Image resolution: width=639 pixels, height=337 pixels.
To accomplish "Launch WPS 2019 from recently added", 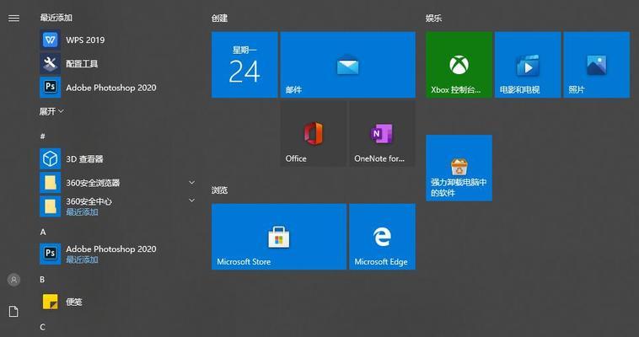I will tap(118, 40).
